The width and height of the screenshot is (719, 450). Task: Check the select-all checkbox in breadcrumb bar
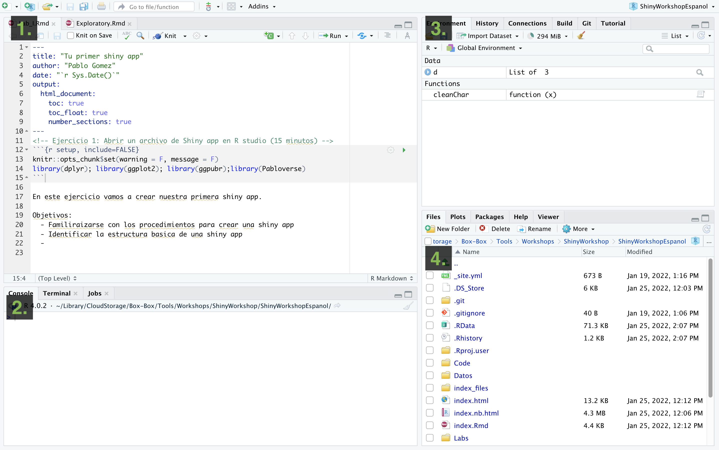428,241
